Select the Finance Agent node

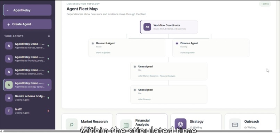[211, 48]
